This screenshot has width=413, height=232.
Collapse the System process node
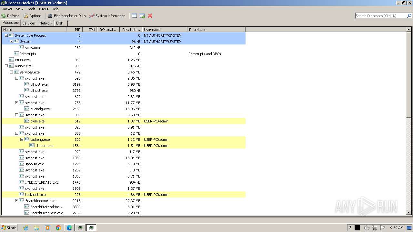pos(11,42)
